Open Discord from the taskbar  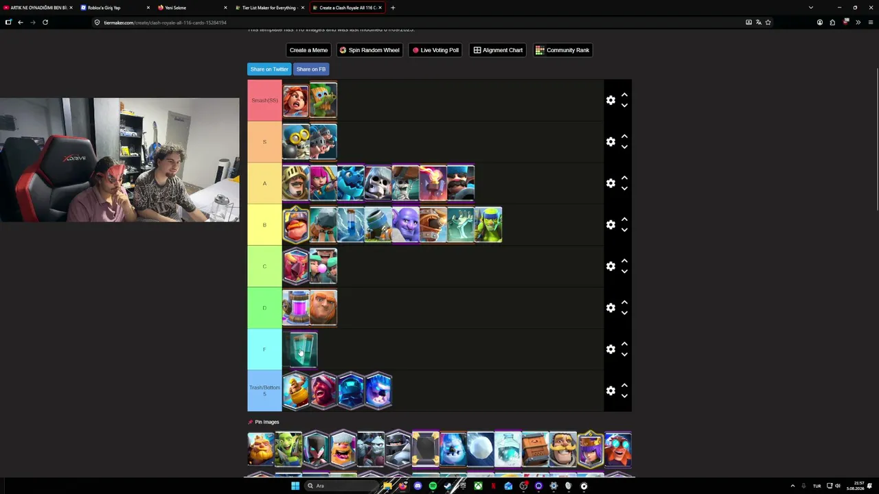(418, 486)
